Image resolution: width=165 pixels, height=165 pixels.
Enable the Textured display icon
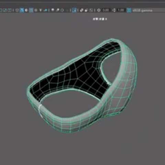coord(36,10)
